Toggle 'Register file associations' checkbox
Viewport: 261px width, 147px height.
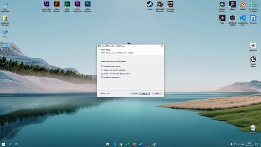pyautogui.click(x=102, y=77)
